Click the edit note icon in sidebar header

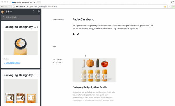34,12
